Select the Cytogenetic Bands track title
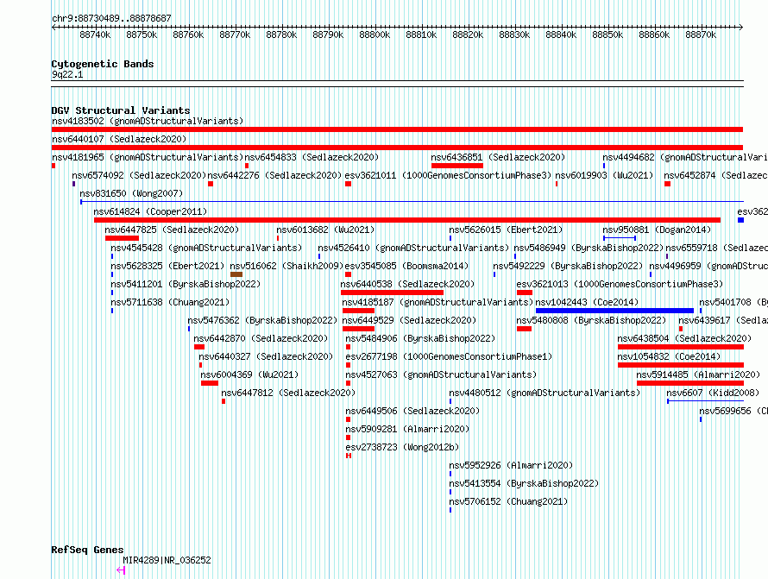 pyautogui.click(x=103, y=64)
